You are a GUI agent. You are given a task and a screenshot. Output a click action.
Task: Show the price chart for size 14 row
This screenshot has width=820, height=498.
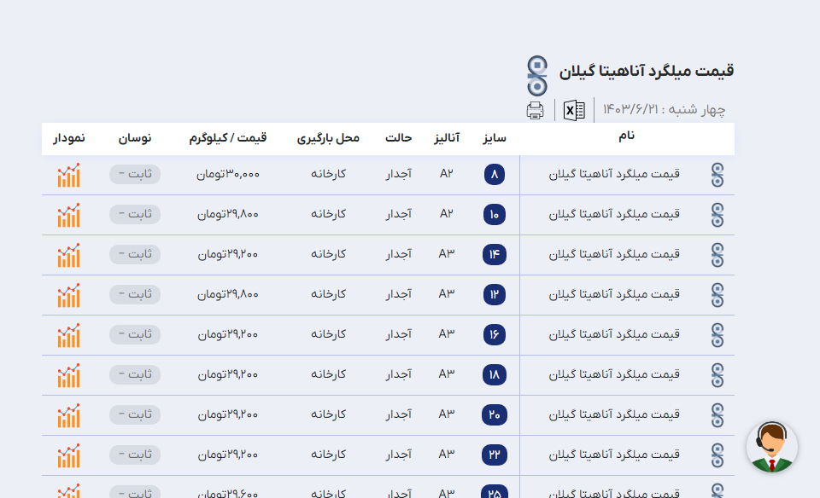pos(68,255)
